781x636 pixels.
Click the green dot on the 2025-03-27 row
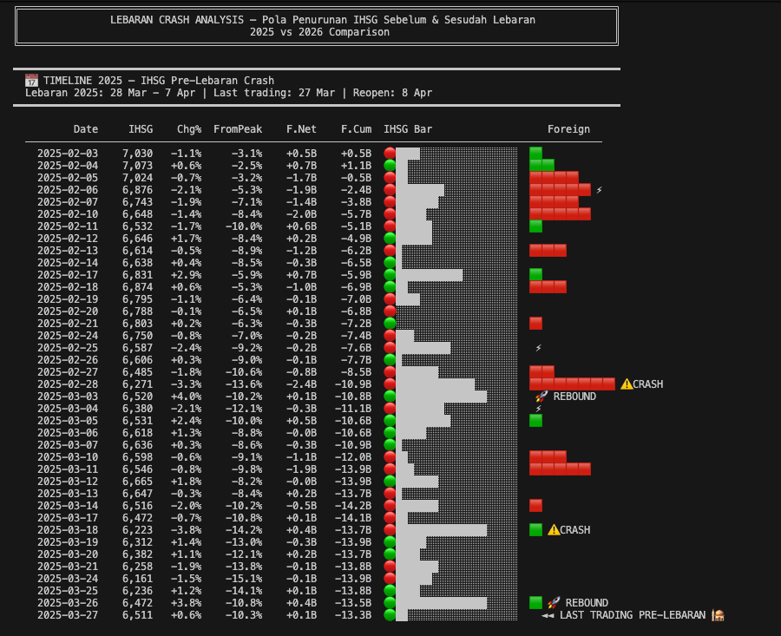[390, 615]
